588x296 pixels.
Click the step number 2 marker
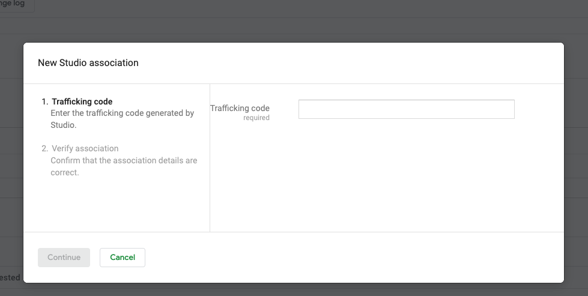tap(45, 148)
